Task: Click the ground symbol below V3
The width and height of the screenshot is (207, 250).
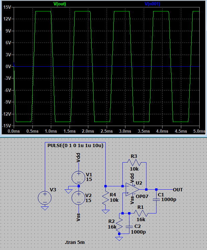Action: pos(44,208)
